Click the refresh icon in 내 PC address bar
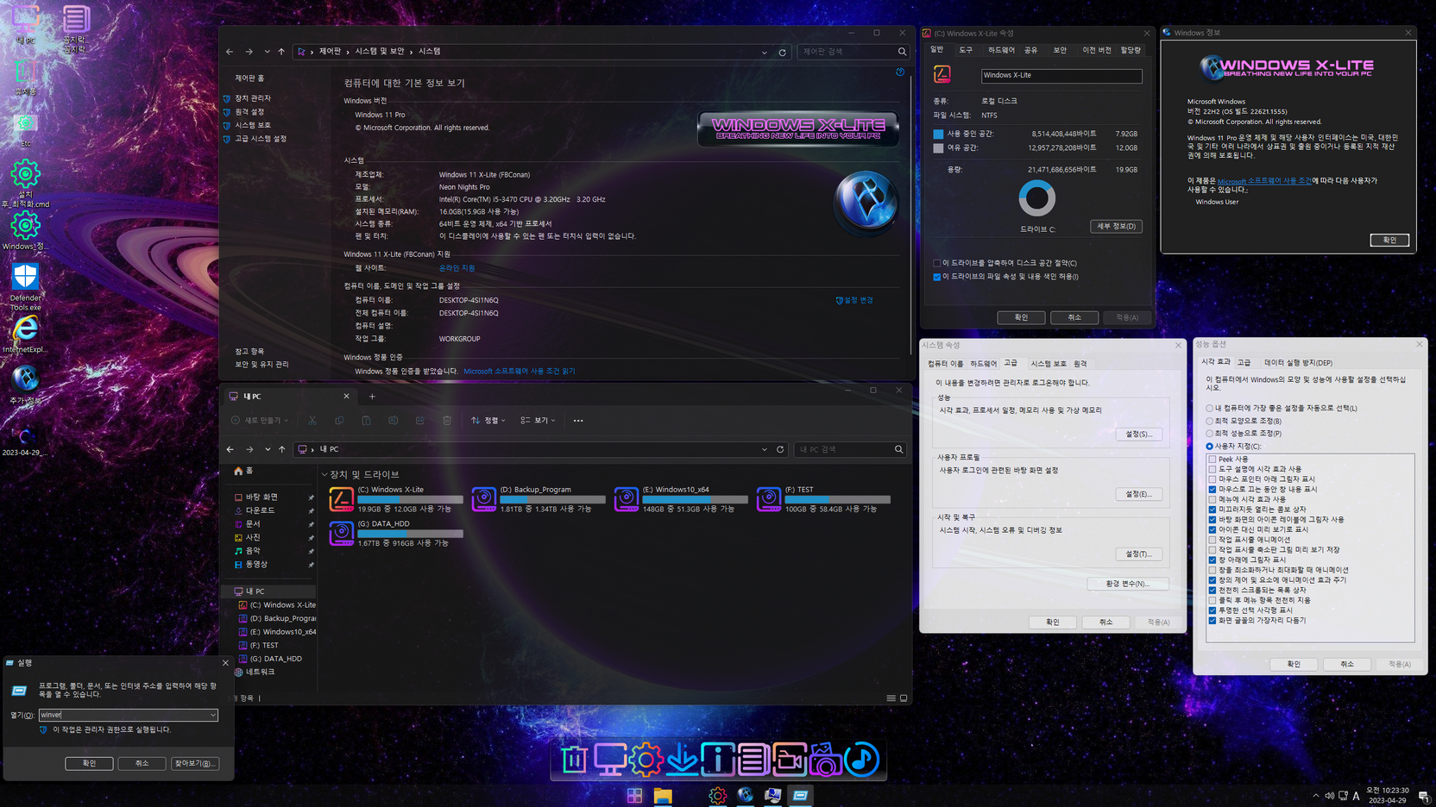1436x807 pixels. click(780, 449)
